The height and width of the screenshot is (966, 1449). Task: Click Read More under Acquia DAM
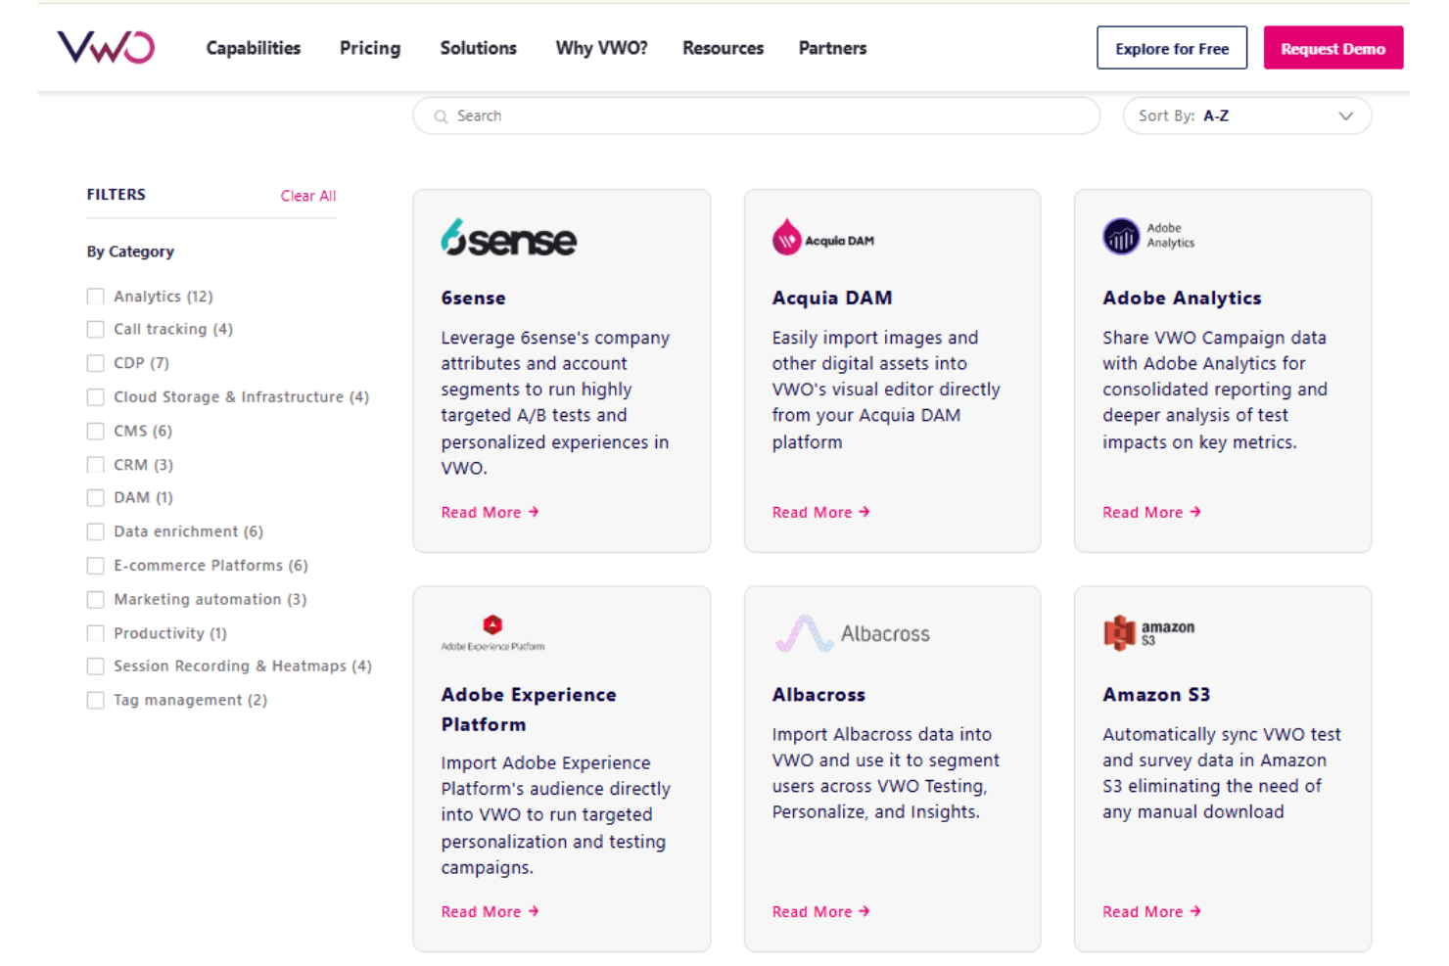tap(820, 512)
